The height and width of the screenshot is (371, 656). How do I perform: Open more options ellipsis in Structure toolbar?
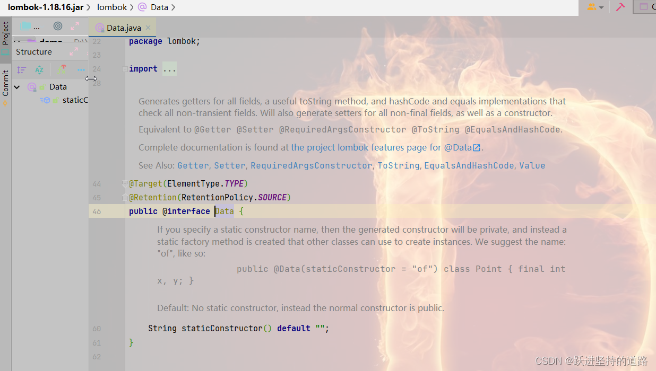(81, 69)
